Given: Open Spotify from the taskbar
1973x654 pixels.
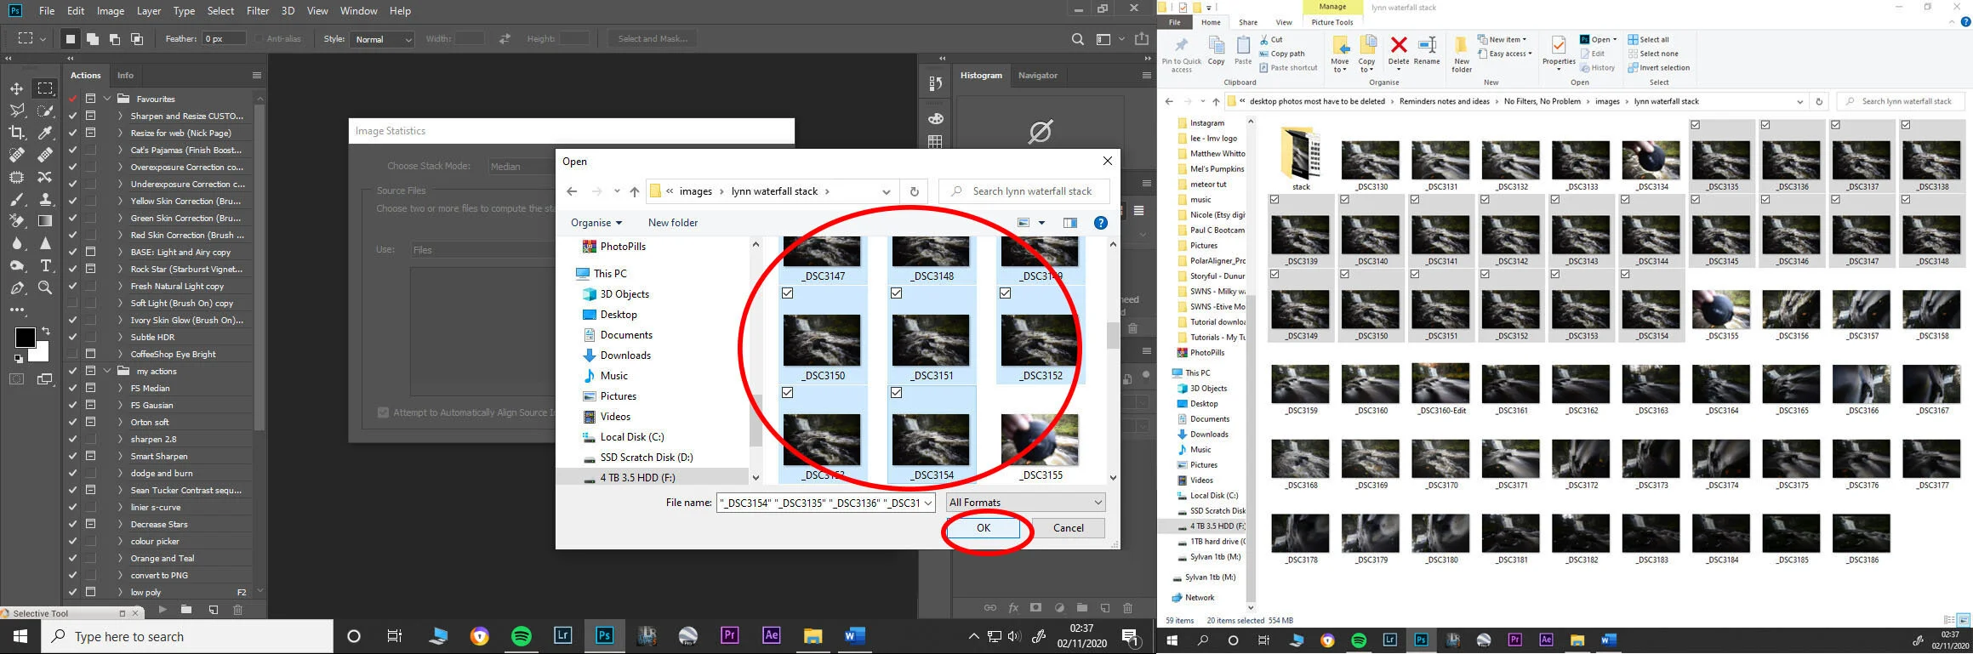Looking at the screenshot, I should [522, 636].
